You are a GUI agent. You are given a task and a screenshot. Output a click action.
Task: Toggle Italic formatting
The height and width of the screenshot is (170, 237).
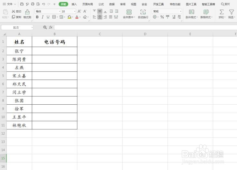(x=43, y=17)
